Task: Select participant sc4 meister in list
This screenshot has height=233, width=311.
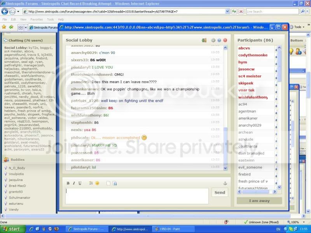Action: pyautogui.click(x=250, y=76)
